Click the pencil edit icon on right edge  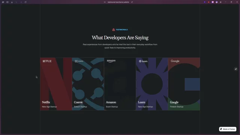(x=236, y=69)
